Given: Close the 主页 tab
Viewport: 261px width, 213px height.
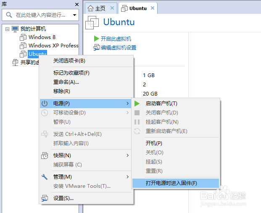Looking at the screenshot, I should coord(112,8).
